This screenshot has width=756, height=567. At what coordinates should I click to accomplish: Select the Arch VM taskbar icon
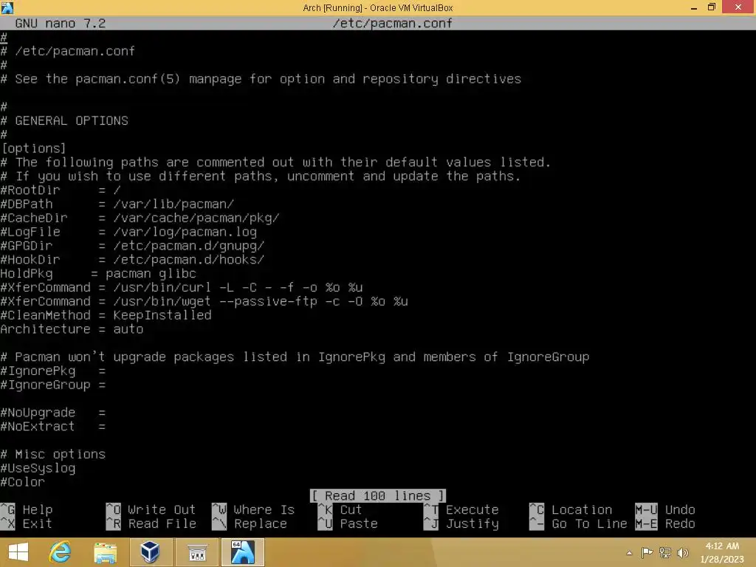click(x=242, y=552)
